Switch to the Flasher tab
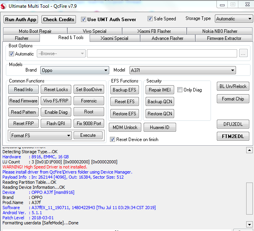The image size is (254, 231). point(22,38)
